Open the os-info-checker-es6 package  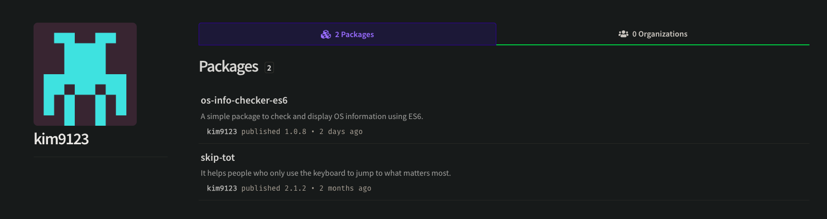coord(244,100)
